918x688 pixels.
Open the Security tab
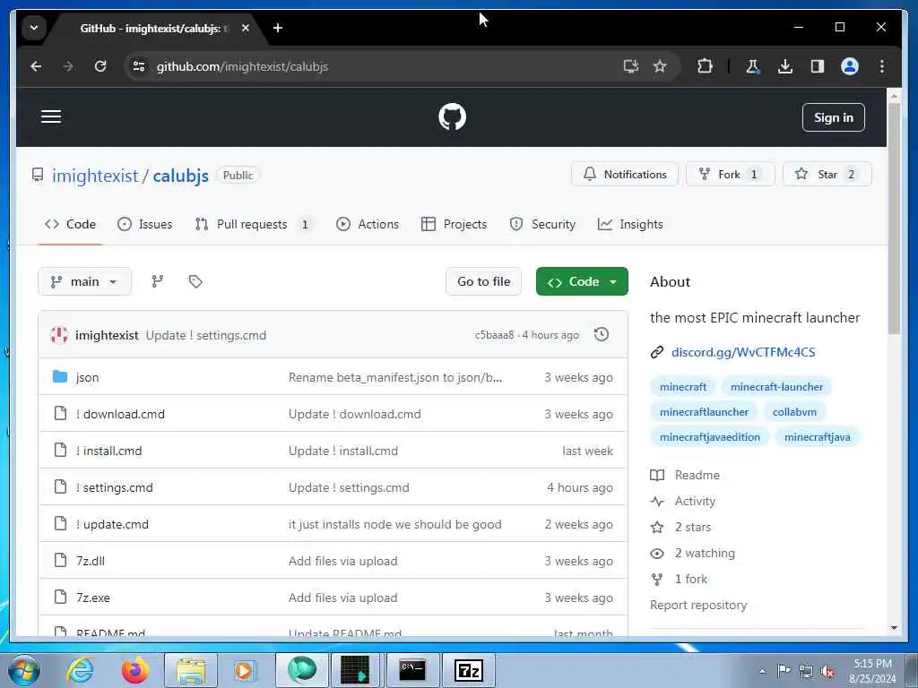coord(542,224)
